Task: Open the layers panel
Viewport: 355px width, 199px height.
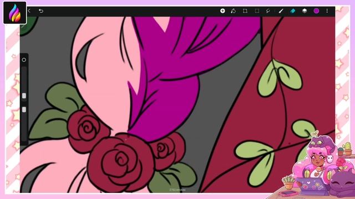Action: pos(305,11)
